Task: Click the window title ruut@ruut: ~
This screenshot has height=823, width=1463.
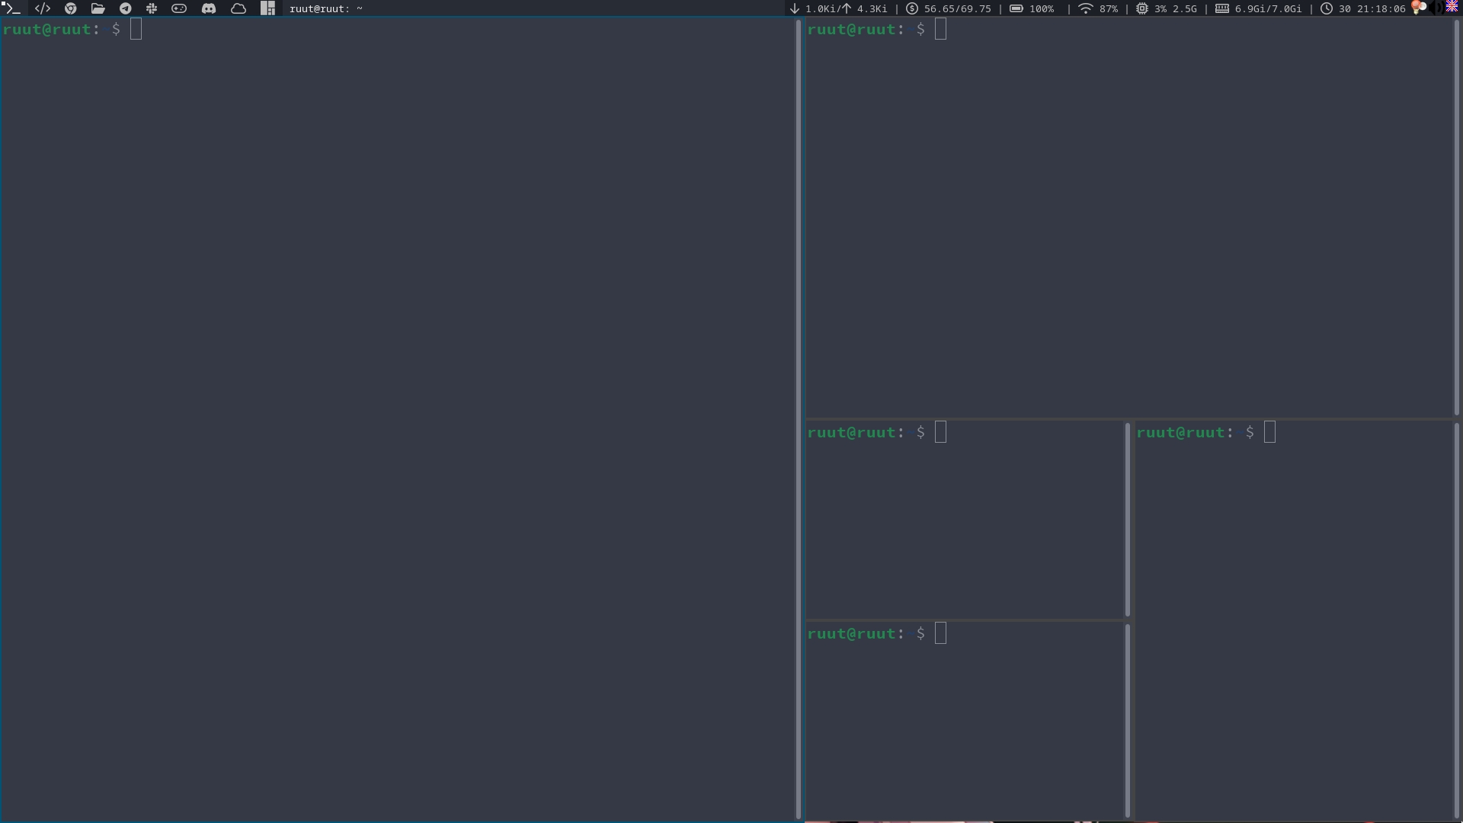Action: coord(326,9)
